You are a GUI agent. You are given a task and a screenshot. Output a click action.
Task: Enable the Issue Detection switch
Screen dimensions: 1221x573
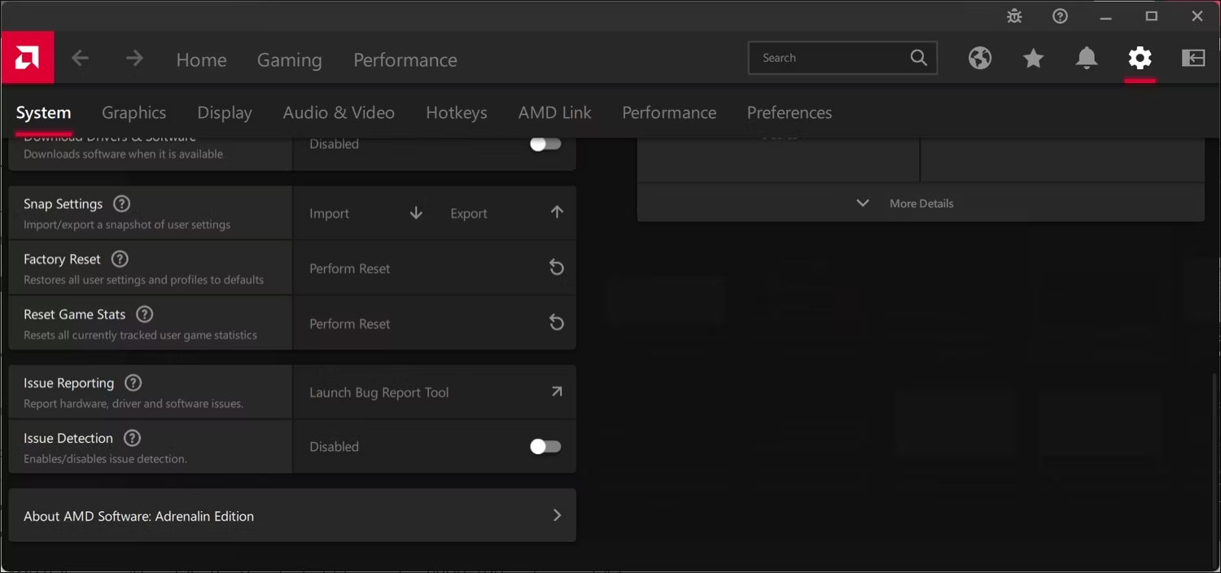545,446
